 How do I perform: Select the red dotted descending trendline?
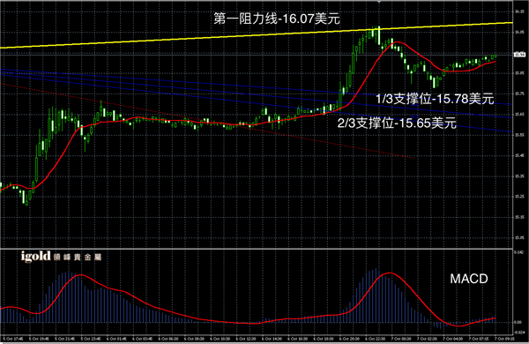206,121
